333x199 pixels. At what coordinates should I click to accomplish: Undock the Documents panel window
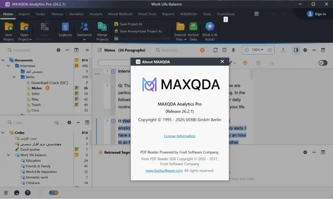[76, 50]
